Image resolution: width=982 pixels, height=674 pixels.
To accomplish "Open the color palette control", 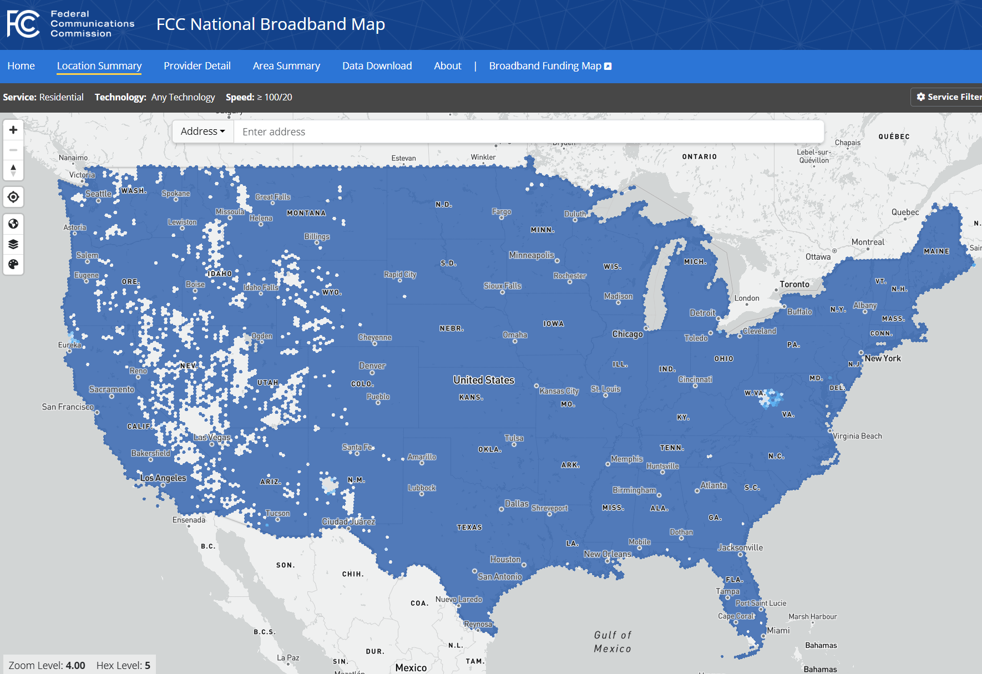I will pyautogui.click(x=13, y=264).
